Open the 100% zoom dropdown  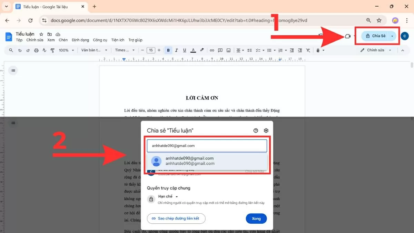pyautogui.click(x=66, y=50)
